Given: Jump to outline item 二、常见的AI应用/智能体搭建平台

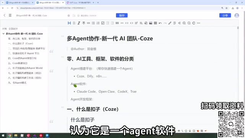Looking at the screenshot, I should tap(26, 49).
